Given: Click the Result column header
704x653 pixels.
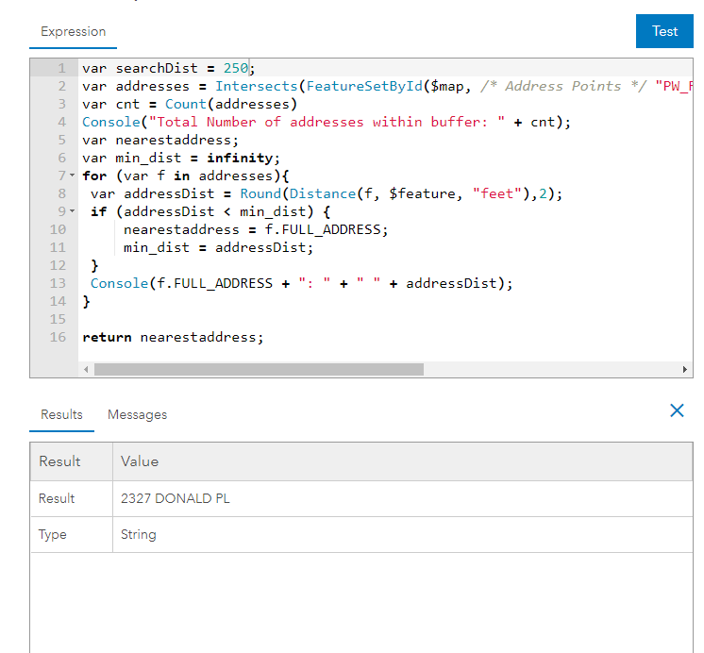Looking at the screenshot, I should point(59,461).
